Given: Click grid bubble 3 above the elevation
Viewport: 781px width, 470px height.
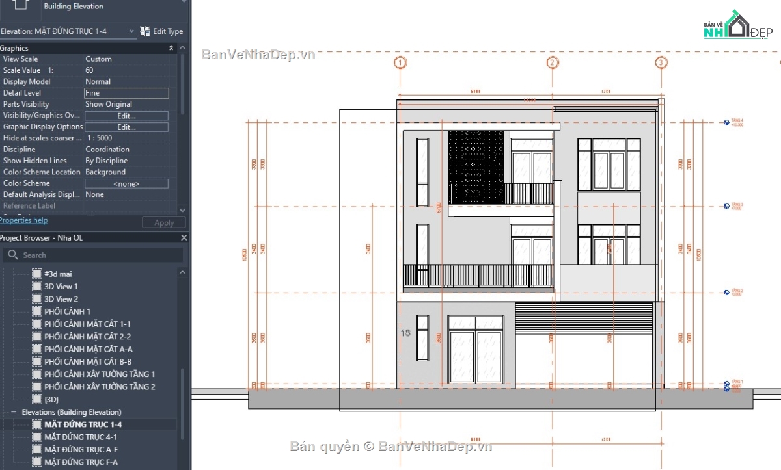Looking at the screenshot, I should [661, 62].
